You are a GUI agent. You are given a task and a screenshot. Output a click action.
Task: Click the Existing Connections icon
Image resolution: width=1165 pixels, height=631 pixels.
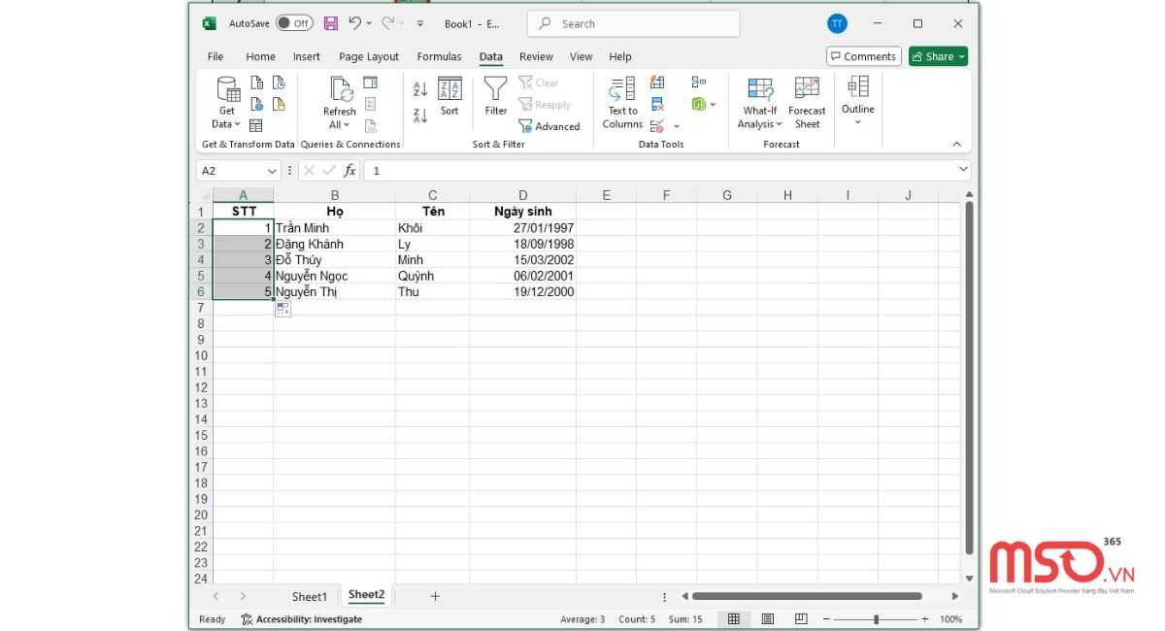click(x=279, y=104)
